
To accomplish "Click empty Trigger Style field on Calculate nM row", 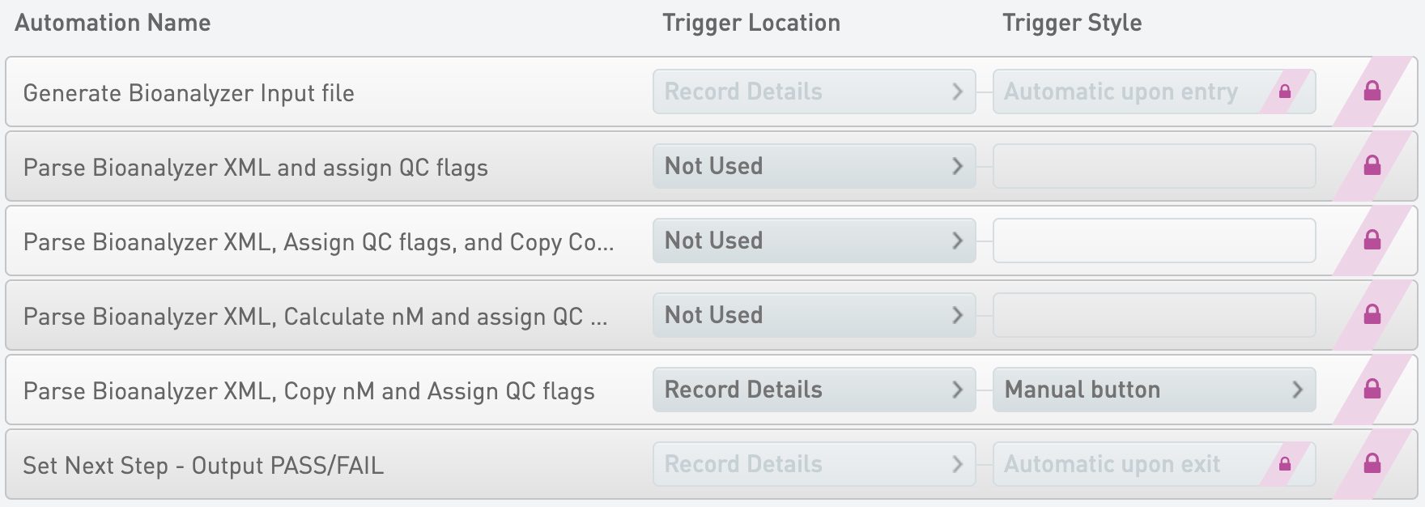I will 1155,315.
